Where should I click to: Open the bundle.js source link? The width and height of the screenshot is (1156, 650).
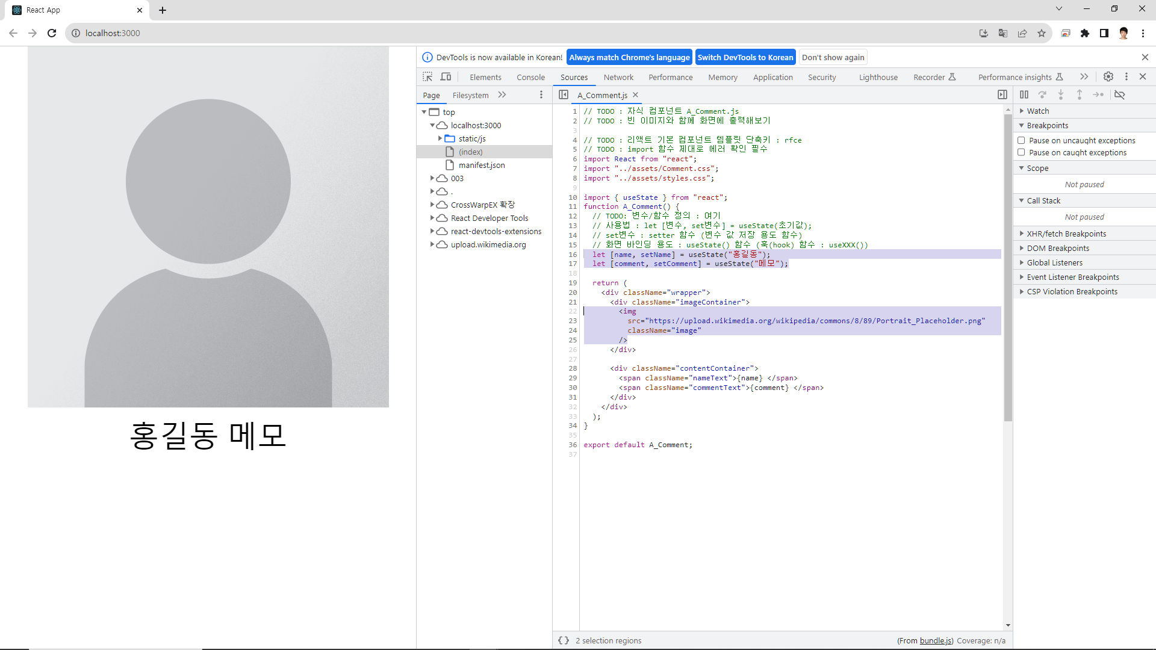coord(936,640)
